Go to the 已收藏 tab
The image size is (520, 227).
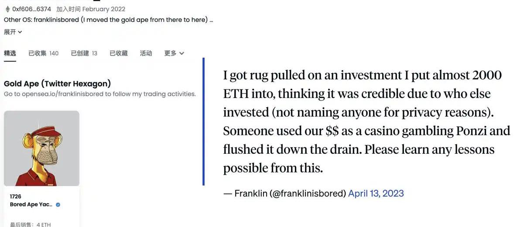[x=118, y=53]
